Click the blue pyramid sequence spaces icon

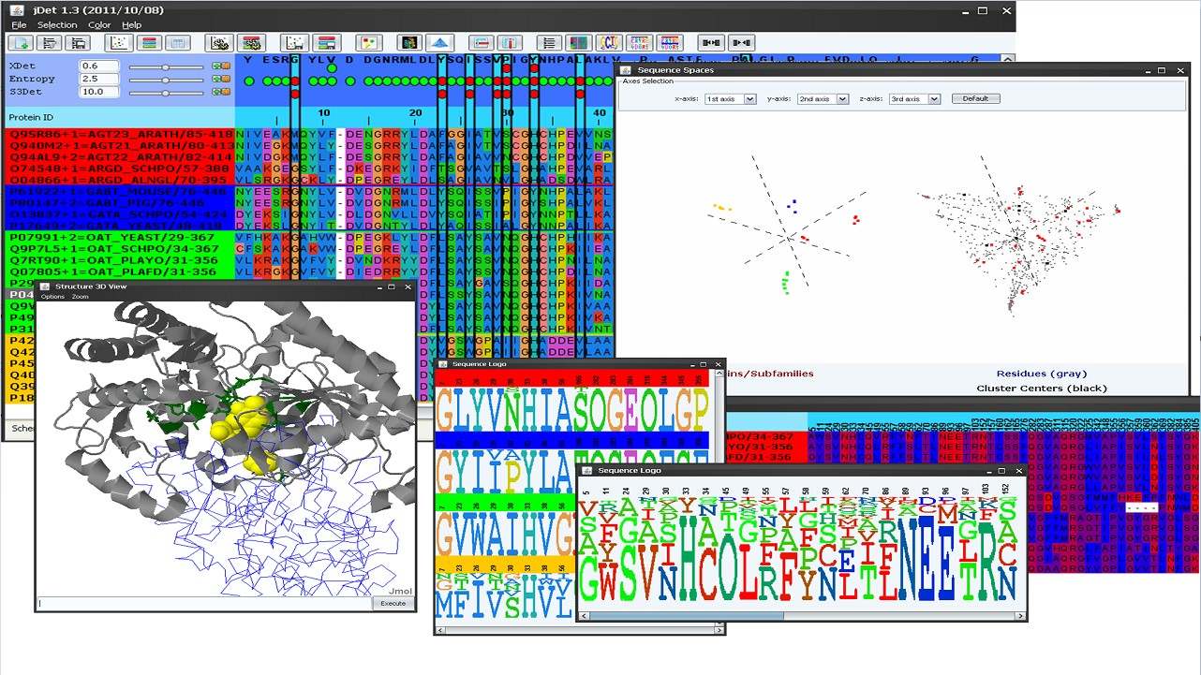[x=440, y=43]
